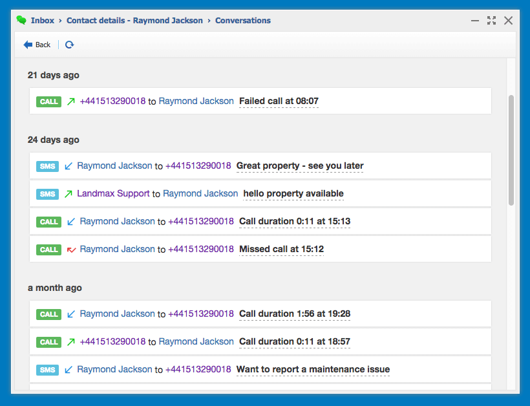Viewport: 530px width, 406px height.
Task: Click the green chat bubbles Inbox icon
Action: (x=21, y=20)
